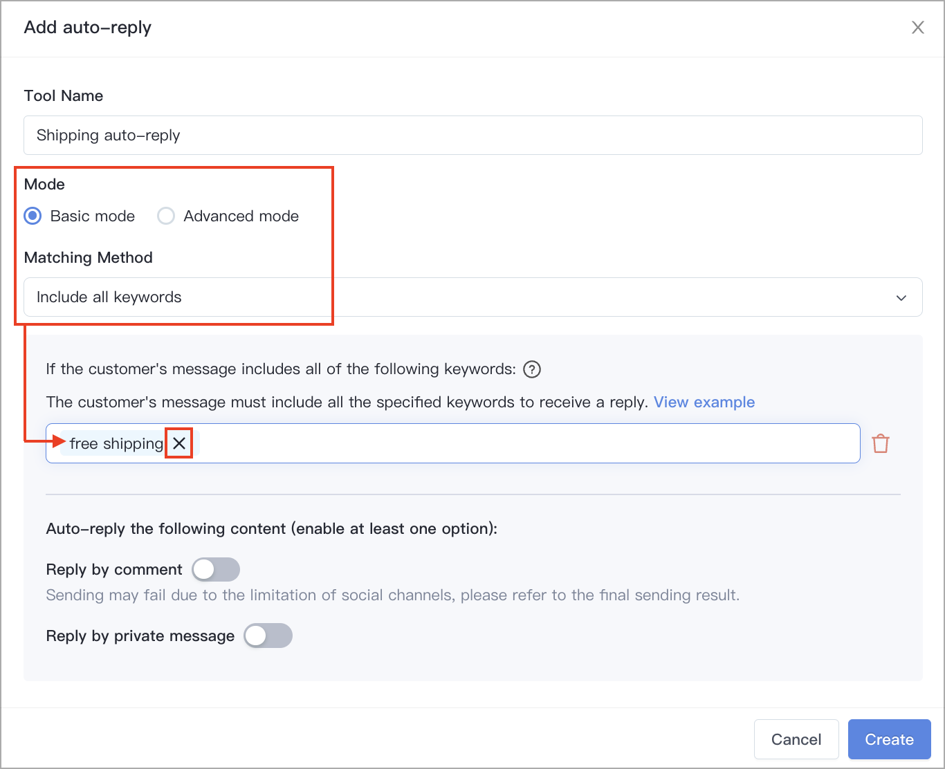Remove the 'free shipping' keyword tag
The width and height of the screenshot is (945, 769).
click(179, 443)
